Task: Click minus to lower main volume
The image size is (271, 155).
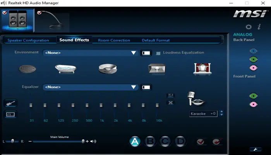Action: point(30,141)
